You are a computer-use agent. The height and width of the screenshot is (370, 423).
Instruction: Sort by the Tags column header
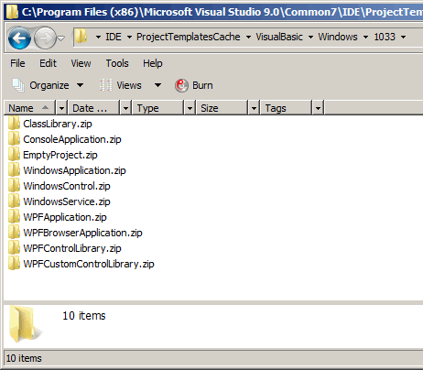[x=286, y=108]
